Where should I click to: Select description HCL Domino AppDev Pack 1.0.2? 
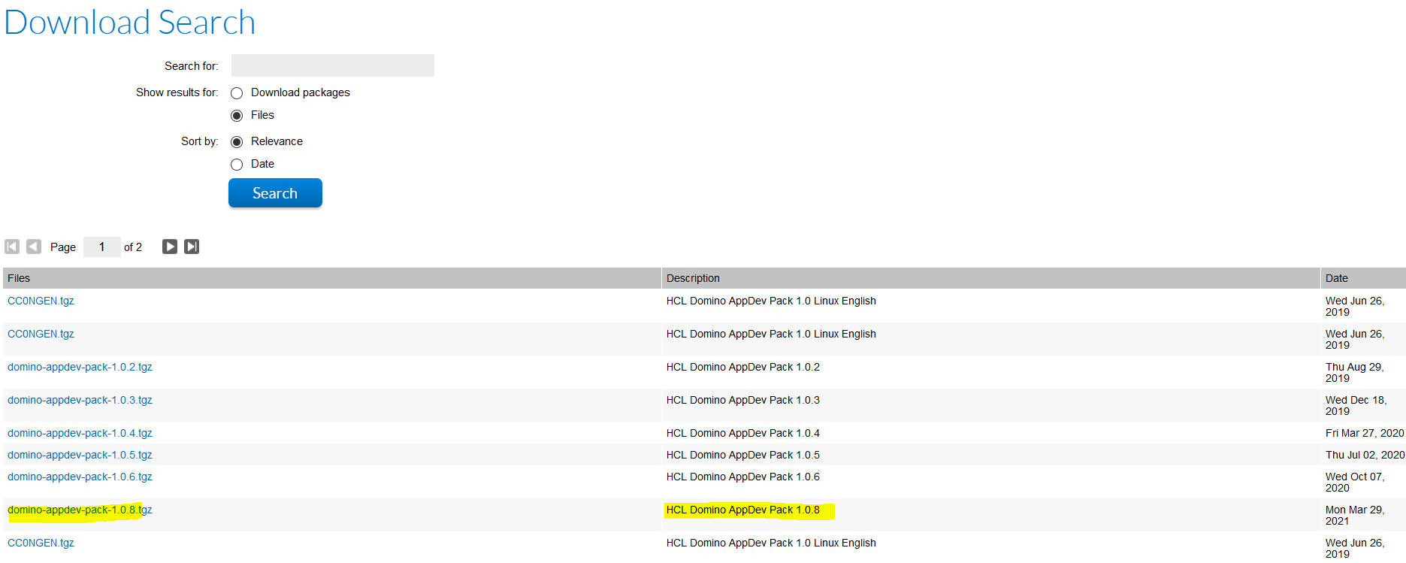click(x=743, y=367)
